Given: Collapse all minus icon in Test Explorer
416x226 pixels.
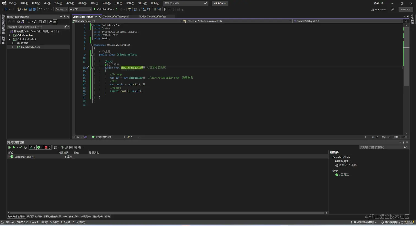Looking at the screenshot, I should (75, 147).
